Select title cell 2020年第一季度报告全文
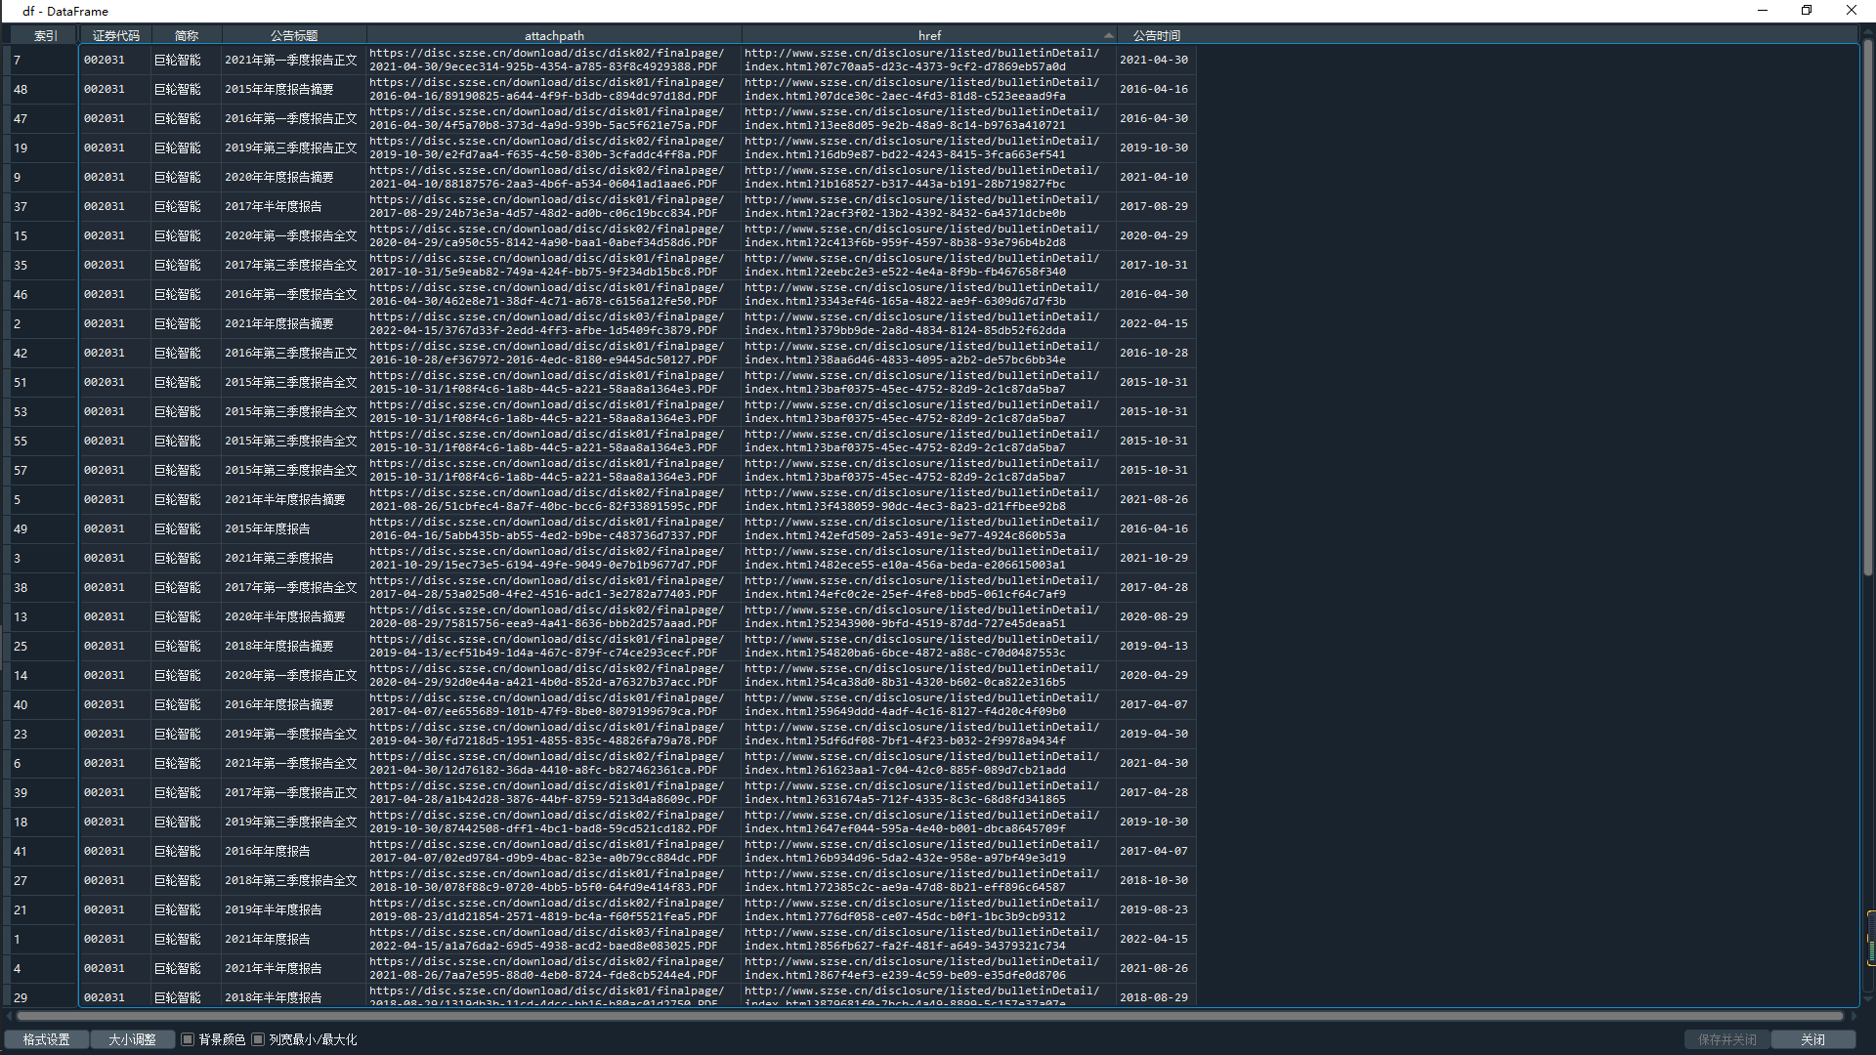Viewport: 1876px width, 1055px height. pyautogui.click(x=293, y=235)
